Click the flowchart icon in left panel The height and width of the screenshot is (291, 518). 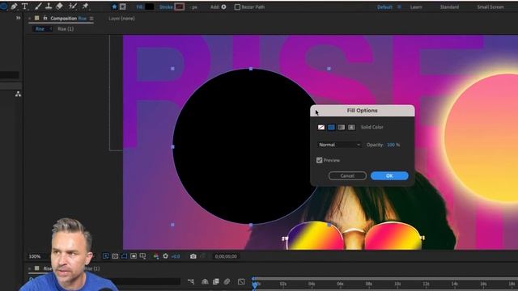coord(18,94)
